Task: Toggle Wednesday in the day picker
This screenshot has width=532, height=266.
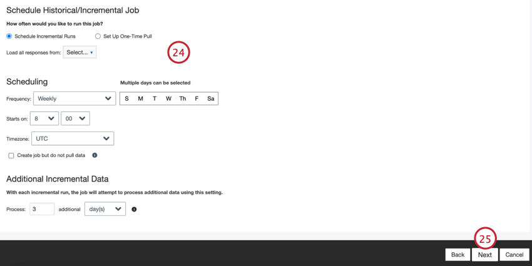Action: 168,99
